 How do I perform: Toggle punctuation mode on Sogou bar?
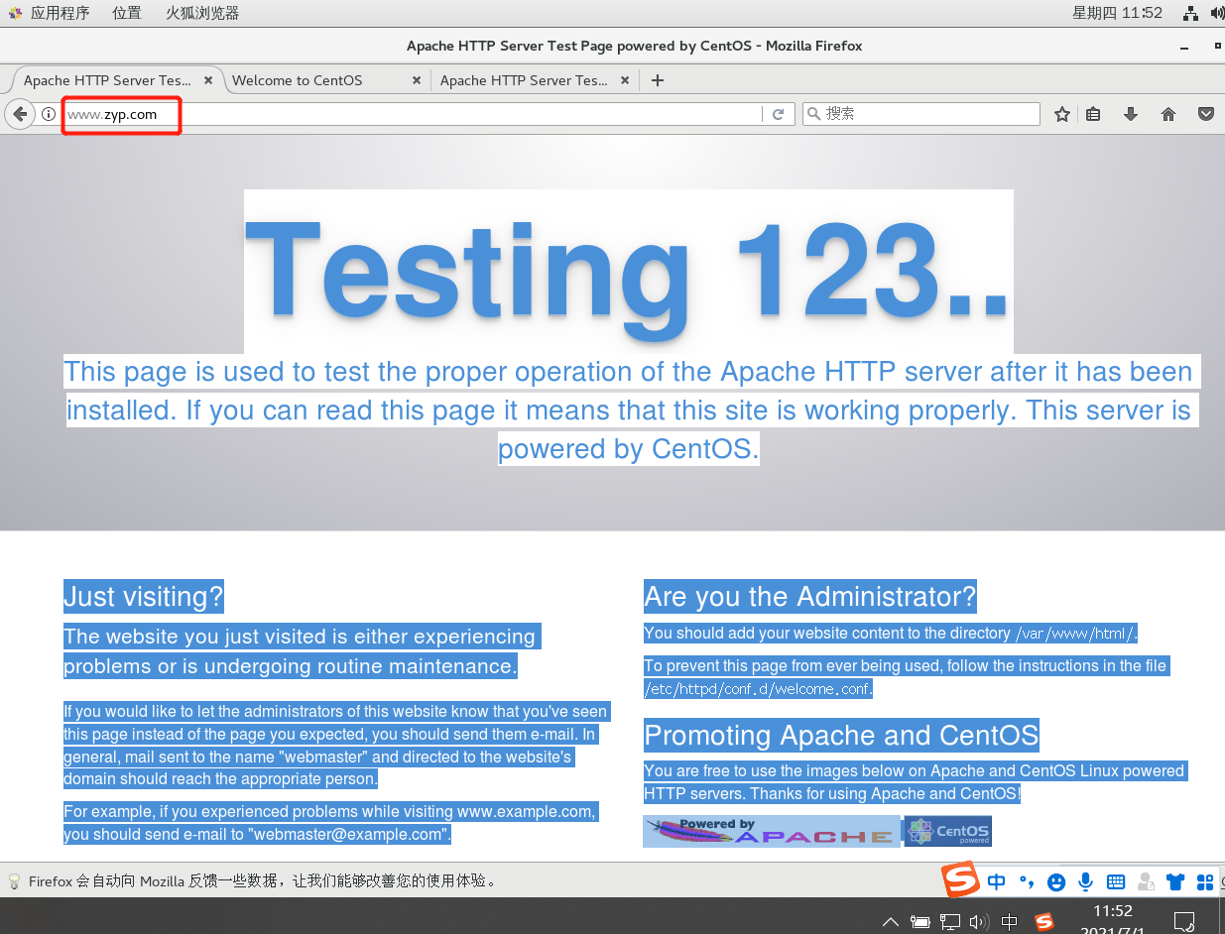pyautogui.click(x=1027, y=881)
